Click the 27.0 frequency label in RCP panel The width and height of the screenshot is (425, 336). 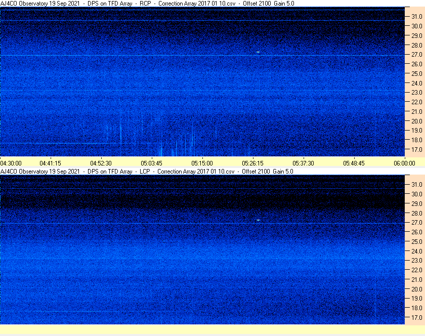click(417, 55)
